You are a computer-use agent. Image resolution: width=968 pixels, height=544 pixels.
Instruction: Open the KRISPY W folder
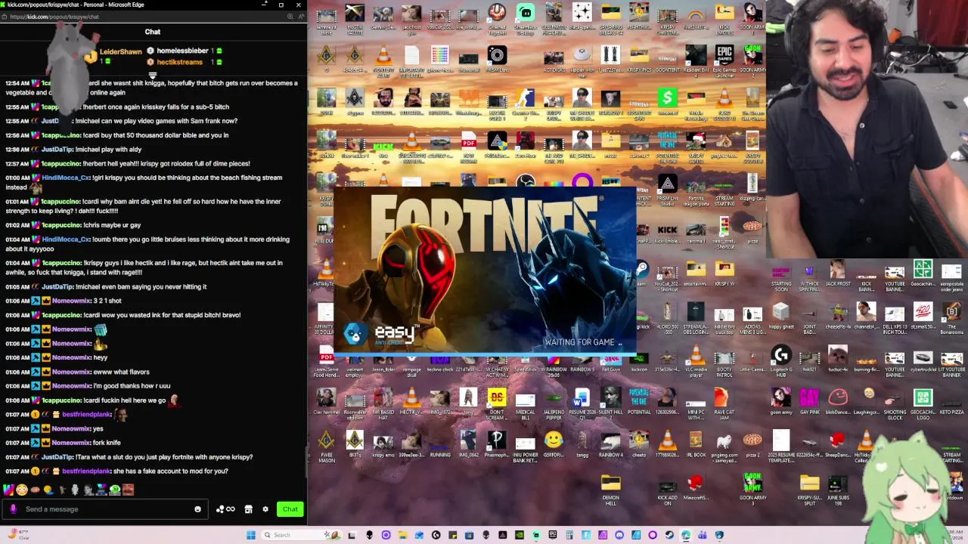pos(724,274)
